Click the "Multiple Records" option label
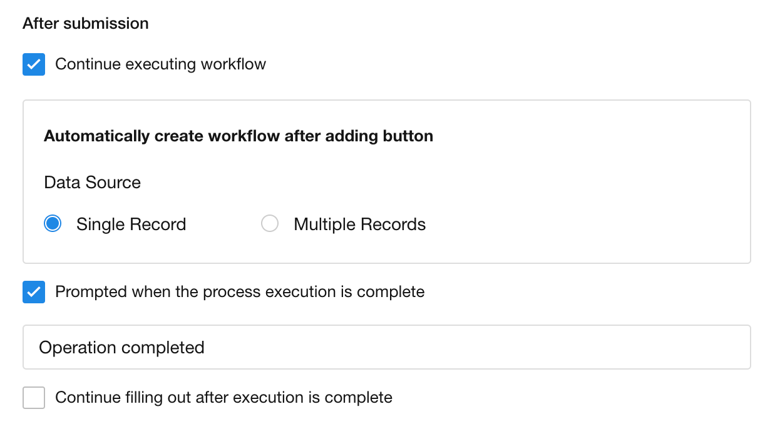This screenshot has height=434, width=775. pyautogui.click(x=359, y=225)
